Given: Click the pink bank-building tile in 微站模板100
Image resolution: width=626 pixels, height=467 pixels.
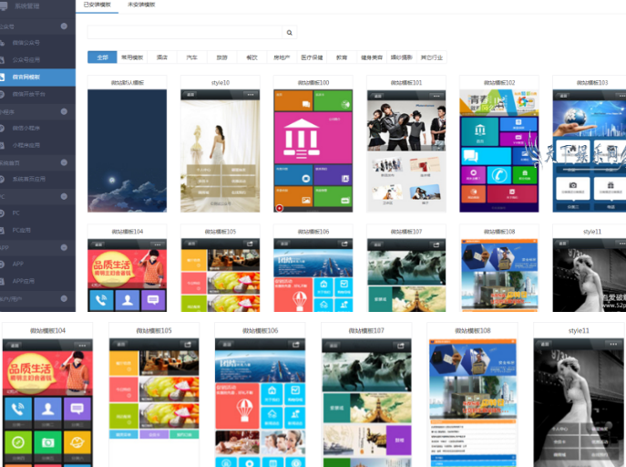Looking at the screenshot, I should (313, 138).
